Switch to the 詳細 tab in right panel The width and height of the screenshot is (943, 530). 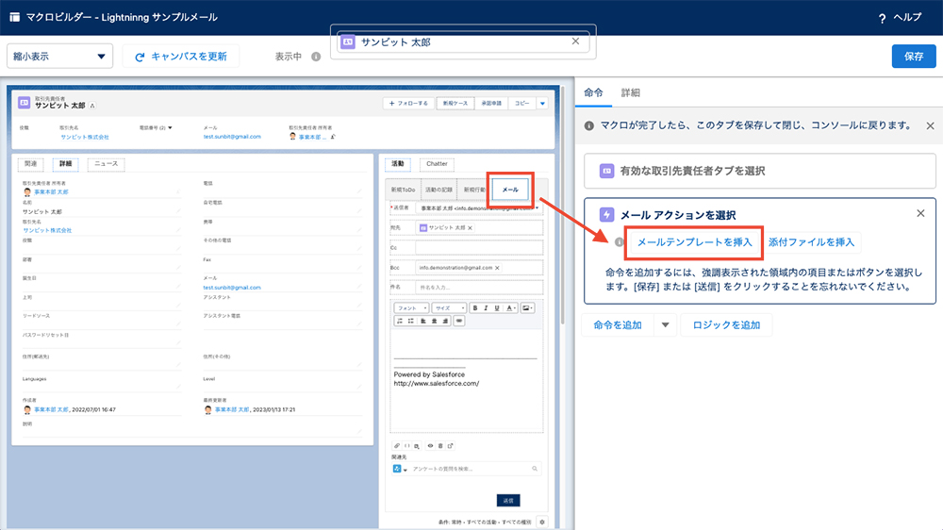630,92
